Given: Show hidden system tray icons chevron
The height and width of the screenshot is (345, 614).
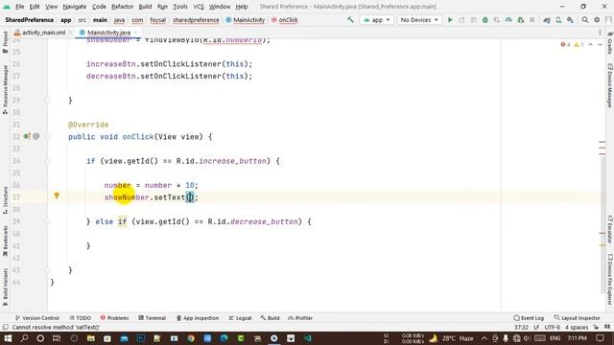Looking at the screenshot, I should pos(484,338).
